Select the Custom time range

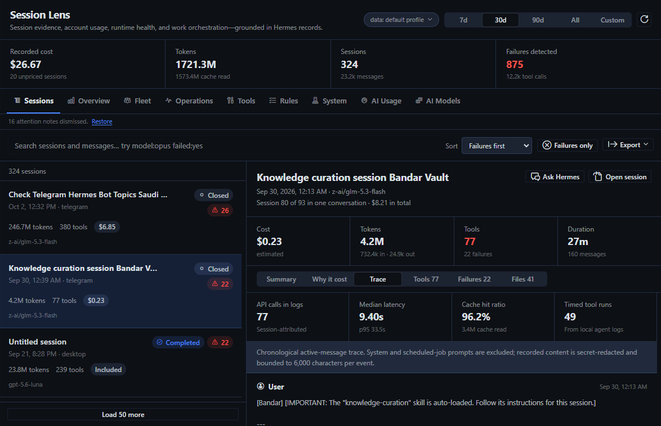click(x=612, y=20)
